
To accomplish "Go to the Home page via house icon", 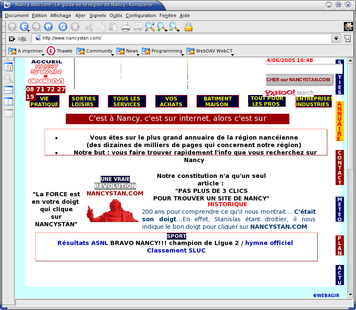I will tap(48, 27).
